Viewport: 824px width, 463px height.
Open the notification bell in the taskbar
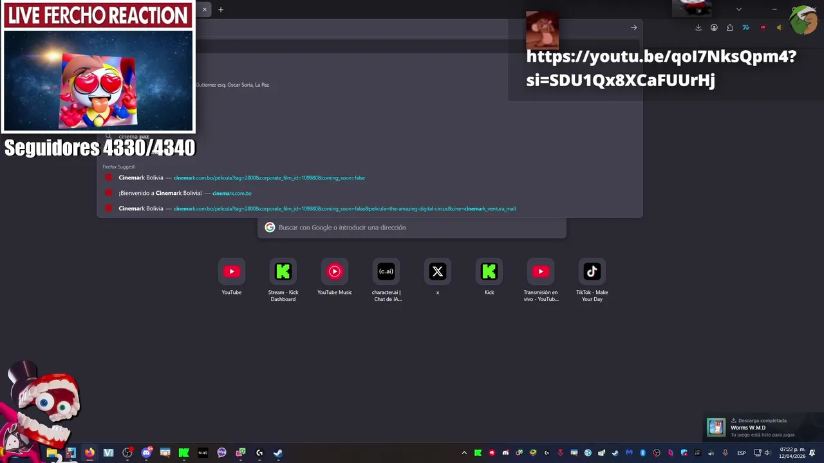click(812, 453)
